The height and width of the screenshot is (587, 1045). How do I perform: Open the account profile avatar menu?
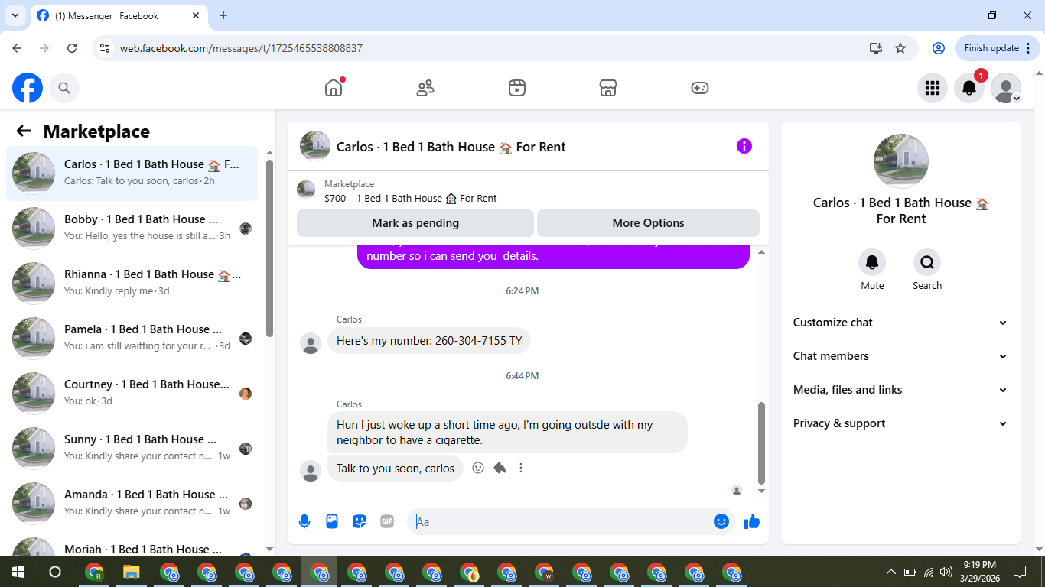coord(1006,88)
